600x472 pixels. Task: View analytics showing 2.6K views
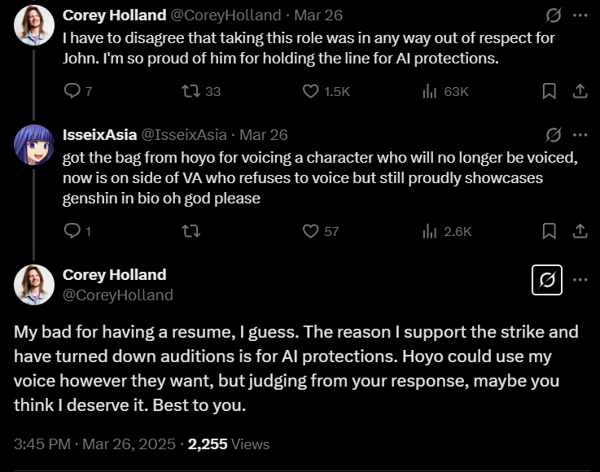tap(447, 231)
